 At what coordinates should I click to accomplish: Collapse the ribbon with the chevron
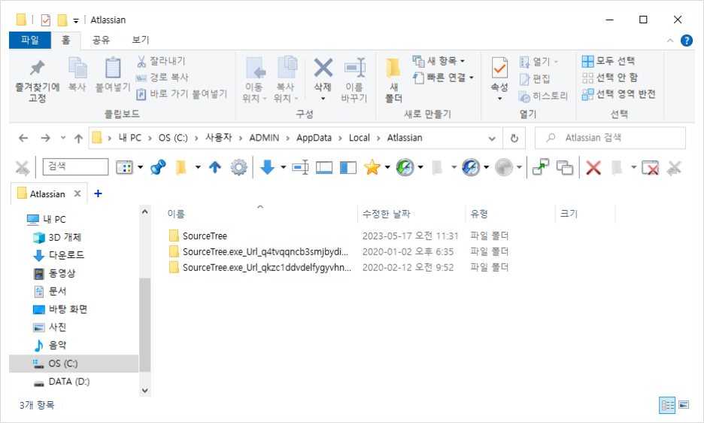click(x=670, y=41)
